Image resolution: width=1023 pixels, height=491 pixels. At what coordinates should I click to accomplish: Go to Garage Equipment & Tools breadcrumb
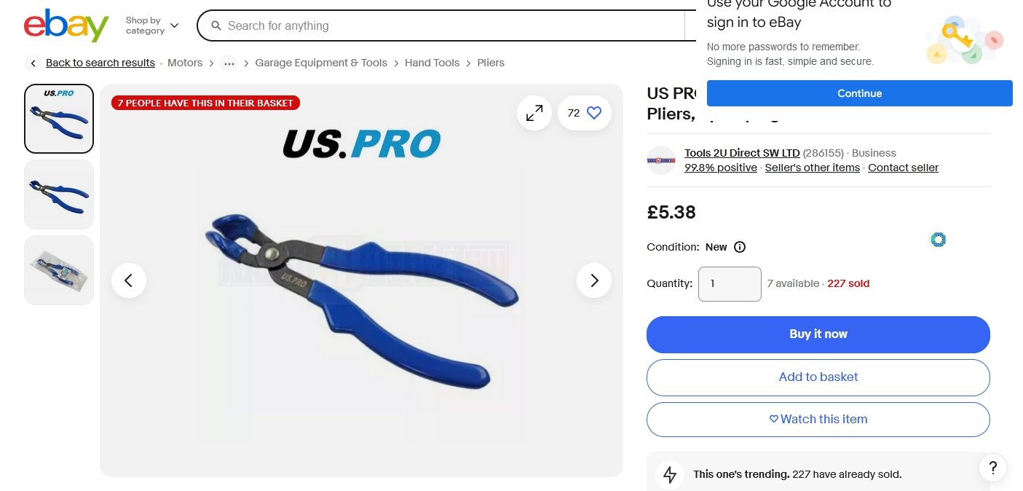coord(321,63)
